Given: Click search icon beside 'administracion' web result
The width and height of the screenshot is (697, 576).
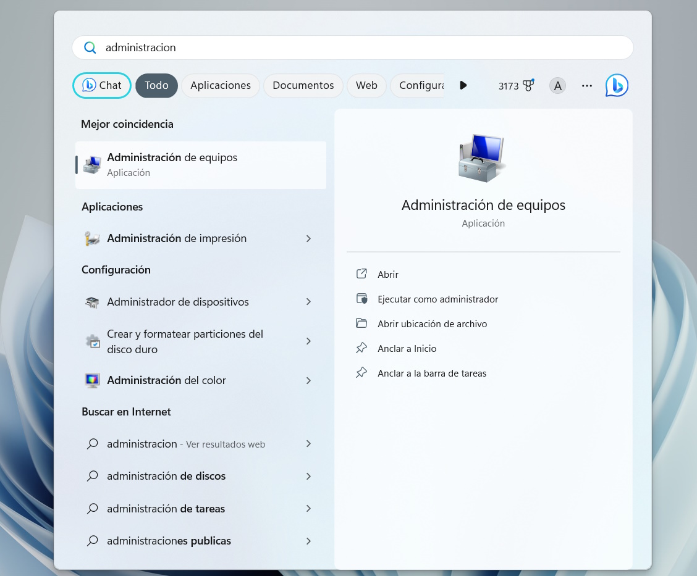Looking at the screenshot, I should click(x=93, y=444).
